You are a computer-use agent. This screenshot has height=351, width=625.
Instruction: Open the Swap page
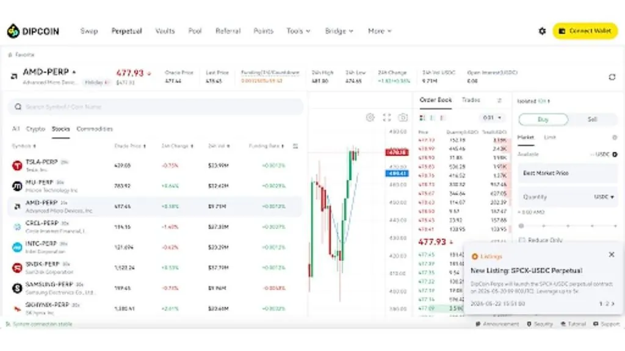89,31
